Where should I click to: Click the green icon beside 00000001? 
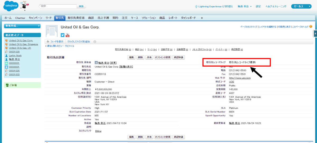pyautogui.click(x=7, y=63)
